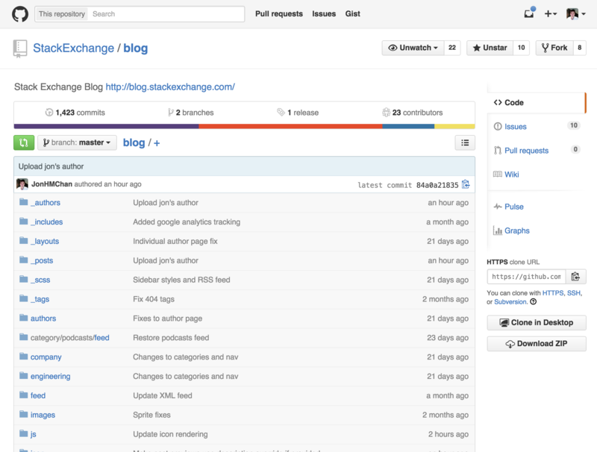View the 1 release
The width and height of the screenshot is (597, 452).
coord(298,113)
